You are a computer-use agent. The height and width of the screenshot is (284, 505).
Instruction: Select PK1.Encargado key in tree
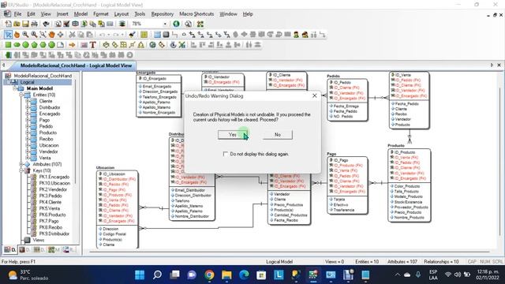[54, 177]
